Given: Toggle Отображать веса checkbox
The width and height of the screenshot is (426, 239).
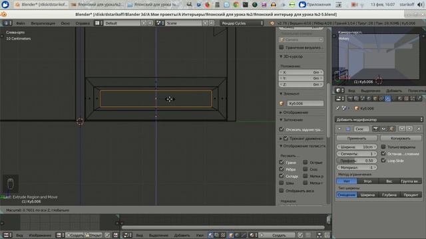Looking at the screenshot, I should pos(282,191).
